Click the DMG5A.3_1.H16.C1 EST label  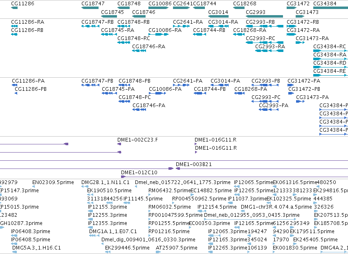click(x=36, y=247)
